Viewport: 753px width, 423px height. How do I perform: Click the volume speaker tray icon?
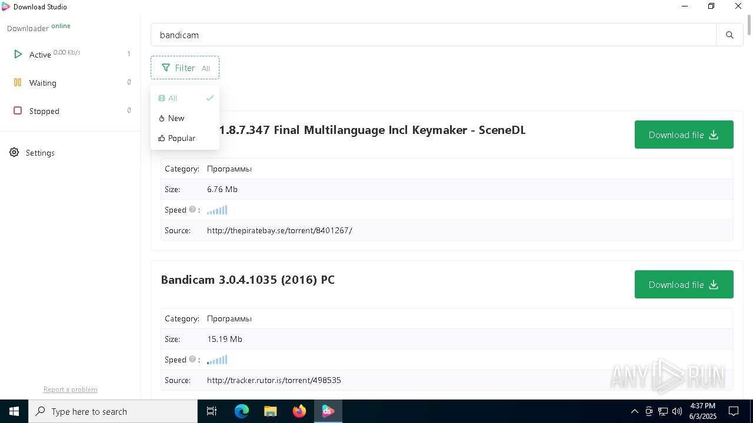677,411
